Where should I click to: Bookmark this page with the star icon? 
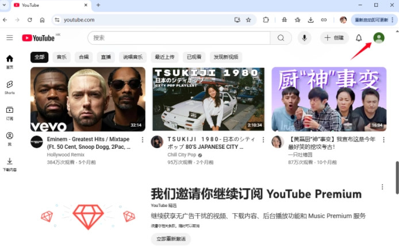pyautogui.click(x=248, y=20)
